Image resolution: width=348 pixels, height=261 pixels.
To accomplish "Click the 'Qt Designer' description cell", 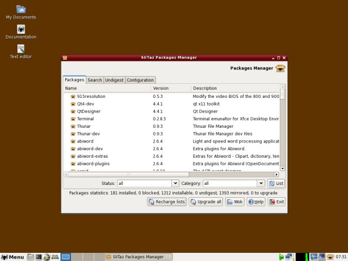I will tap(206, 111).
